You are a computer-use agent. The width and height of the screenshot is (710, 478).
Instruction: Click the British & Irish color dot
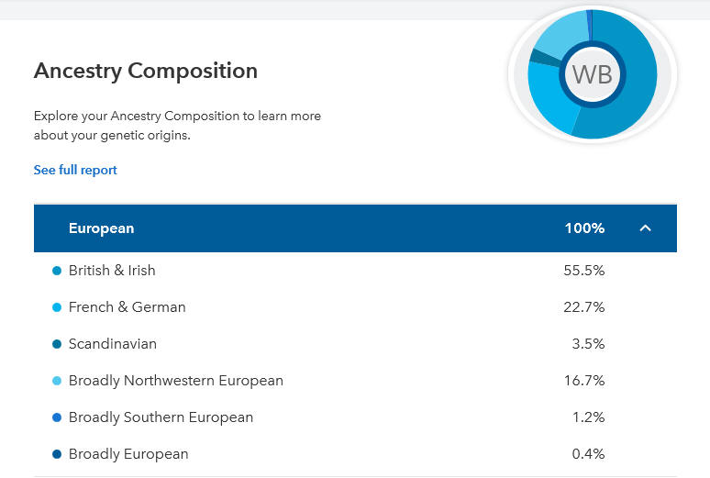[57, 271]
